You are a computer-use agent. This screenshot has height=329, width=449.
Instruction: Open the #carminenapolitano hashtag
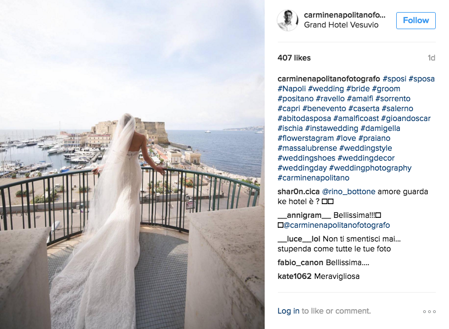(313, 178)
